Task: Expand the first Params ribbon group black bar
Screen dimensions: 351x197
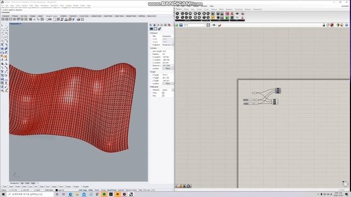Action: (188, 21)
